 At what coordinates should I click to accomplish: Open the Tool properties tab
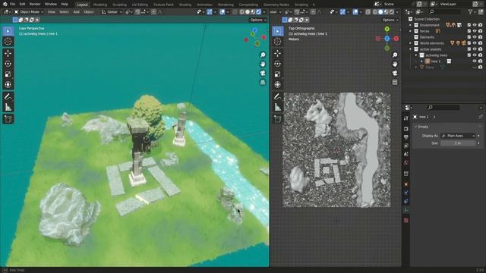click(406, 118)
